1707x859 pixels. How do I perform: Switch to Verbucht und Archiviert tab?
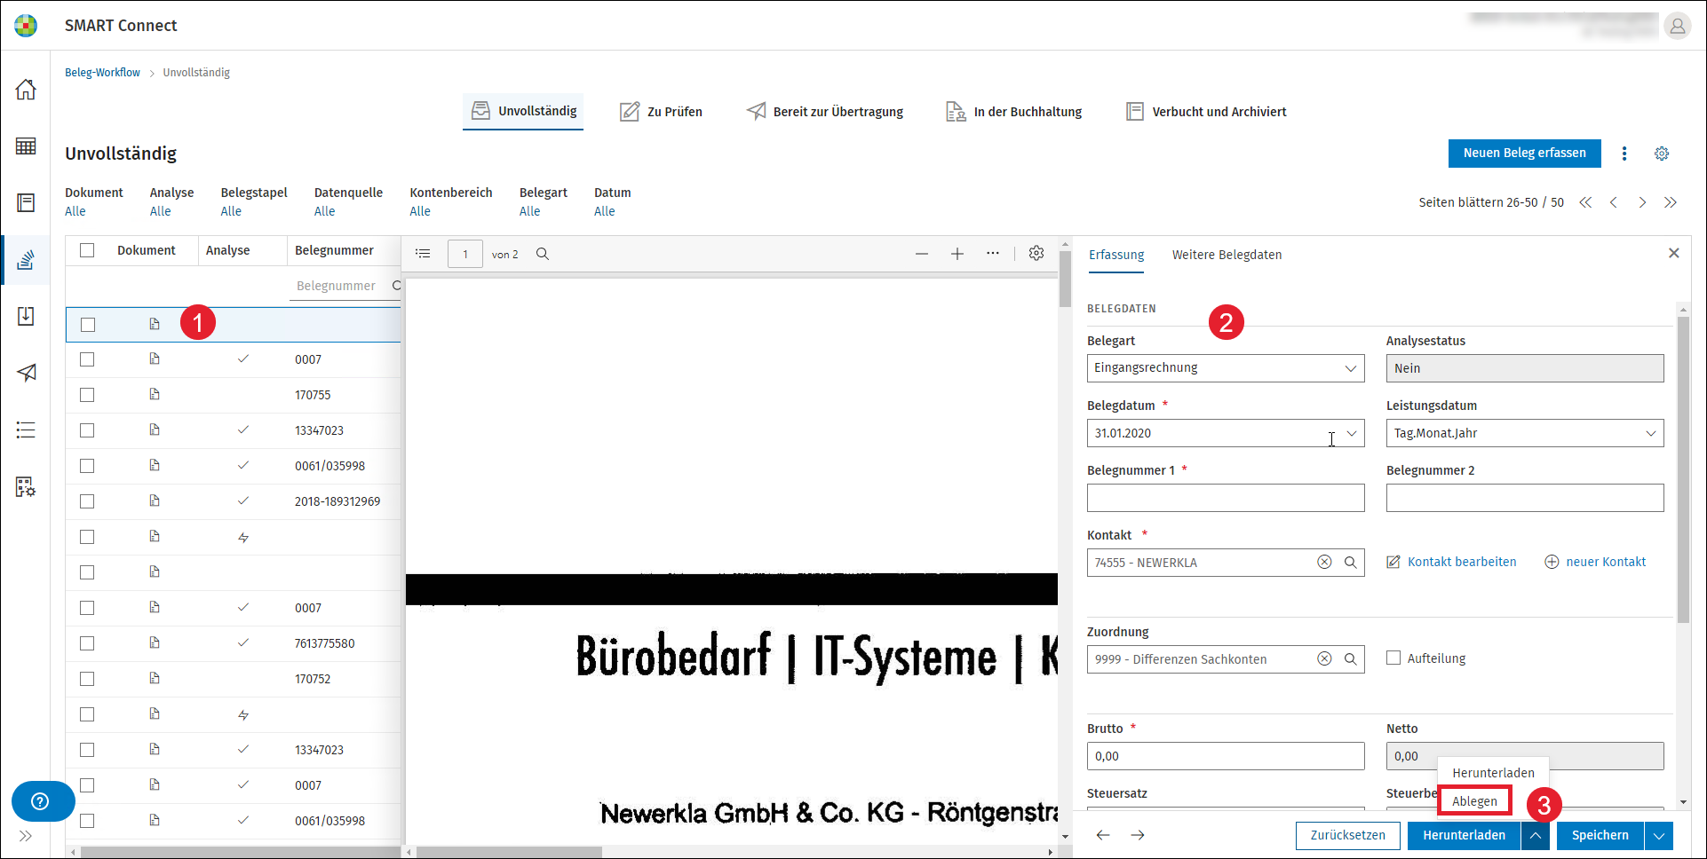point(1206,112)
